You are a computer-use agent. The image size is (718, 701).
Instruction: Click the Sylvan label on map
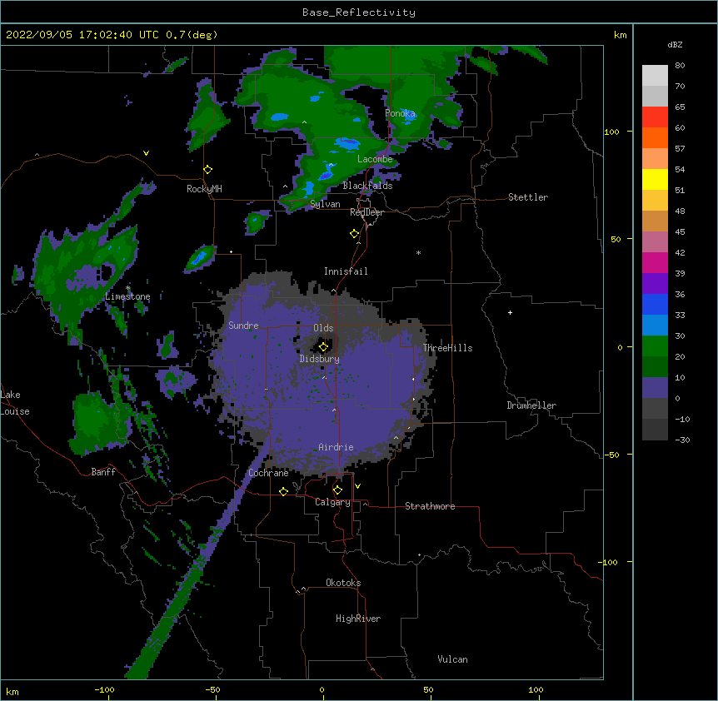[325, 204]
